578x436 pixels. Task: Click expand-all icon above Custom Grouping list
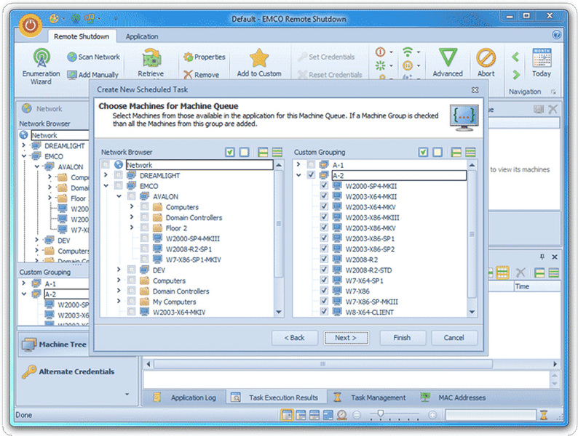[x=456, y=152]
